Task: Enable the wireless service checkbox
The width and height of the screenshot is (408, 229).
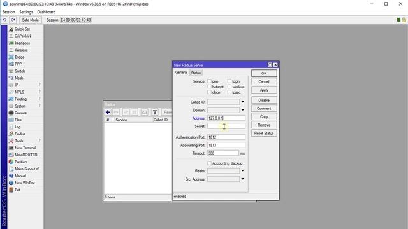Action: click(x=229, y=87)
